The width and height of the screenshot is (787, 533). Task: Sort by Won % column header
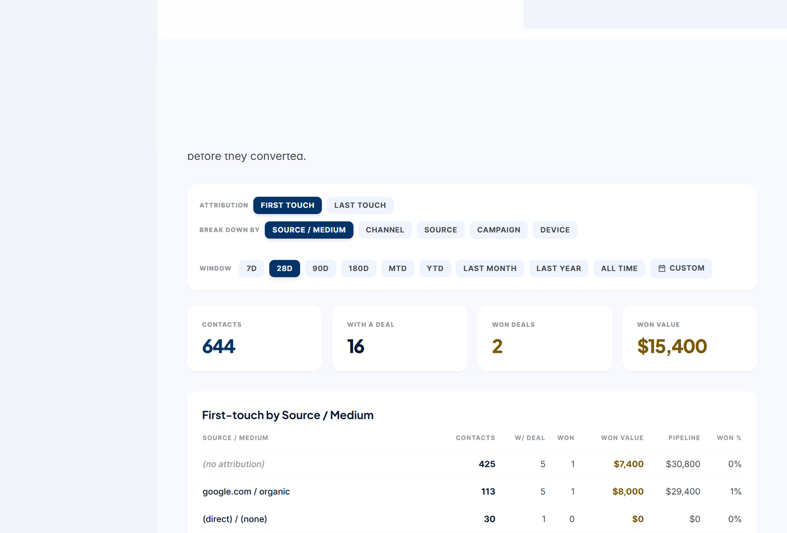(729, 438)
